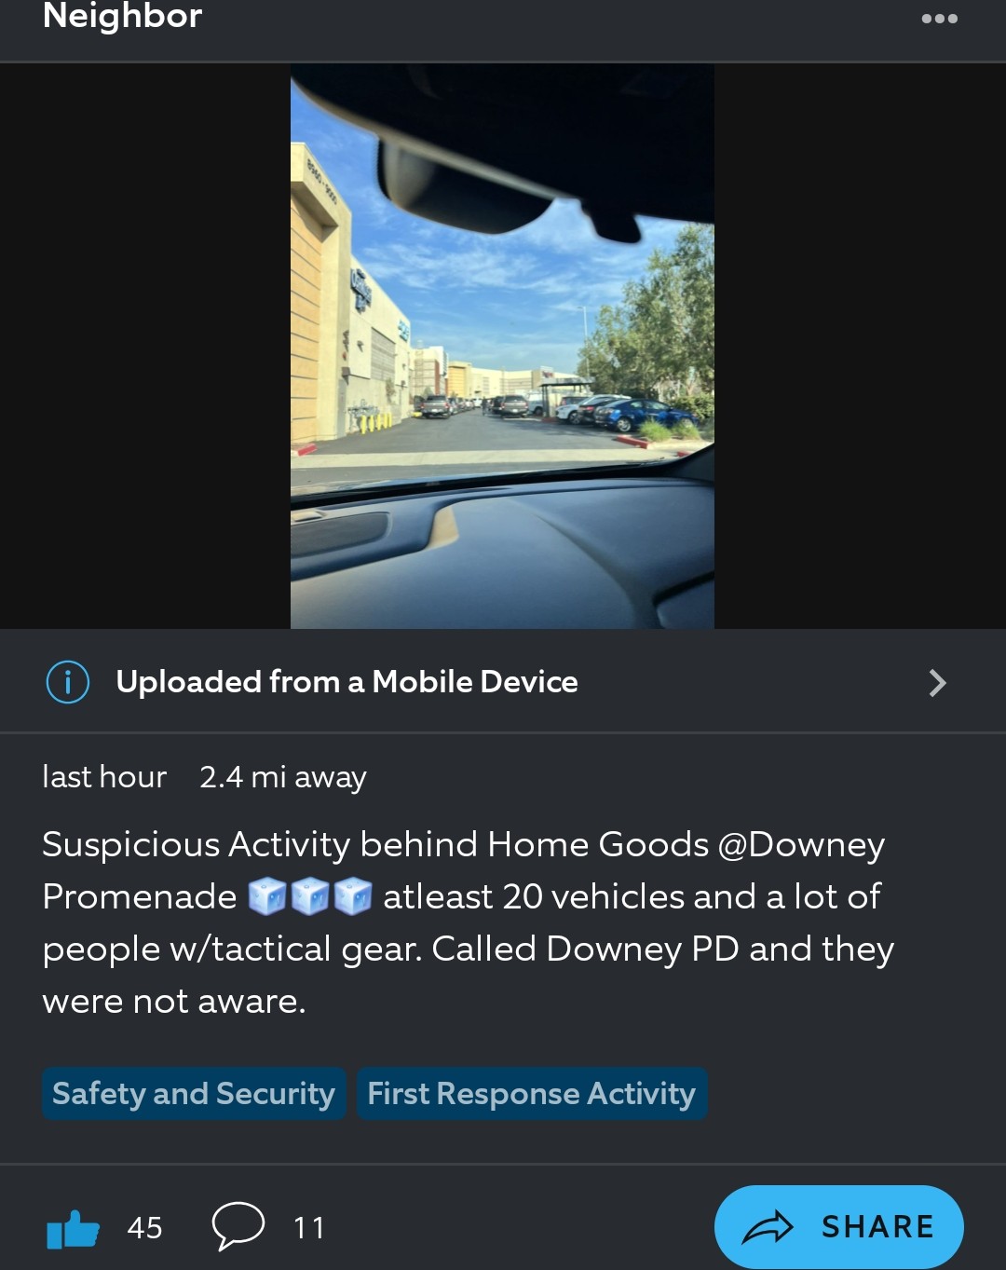
Task: Tap the middle ice cube emoji
Action: pyautogui.click(x=310, y=896)
